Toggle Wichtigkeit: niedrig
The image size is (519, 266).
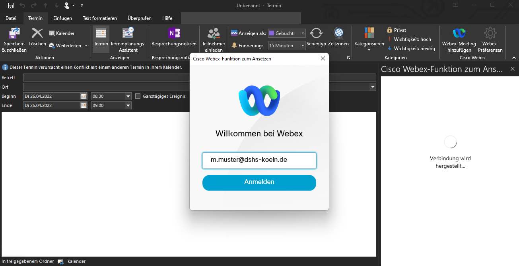(x=411, y=49)
